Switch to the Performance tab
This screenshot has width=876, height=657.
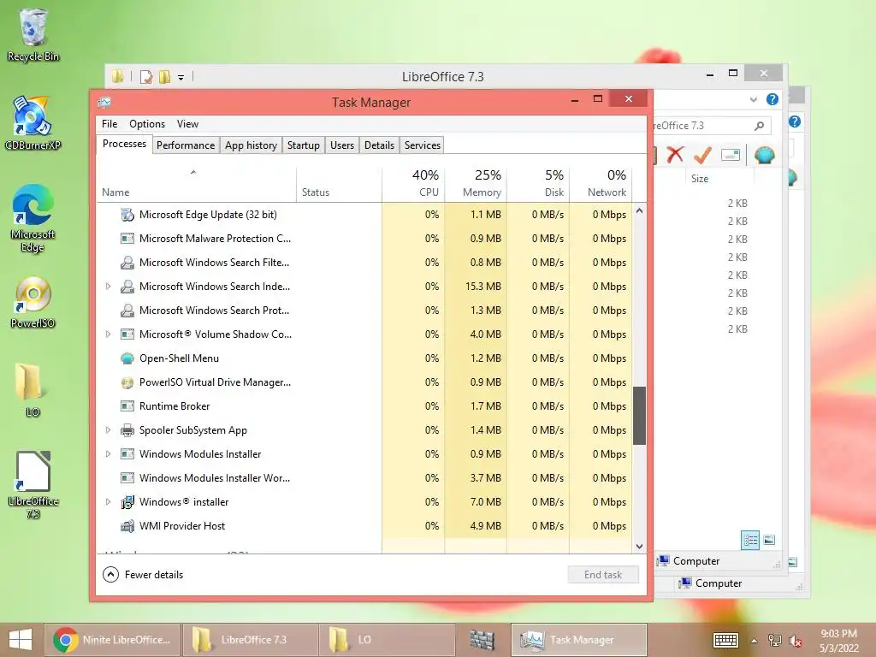[186, 145]
